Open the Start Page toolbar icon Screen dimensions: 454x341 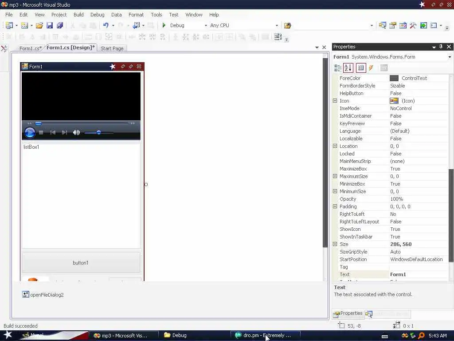pyautogui.click(x=423, y=25)
